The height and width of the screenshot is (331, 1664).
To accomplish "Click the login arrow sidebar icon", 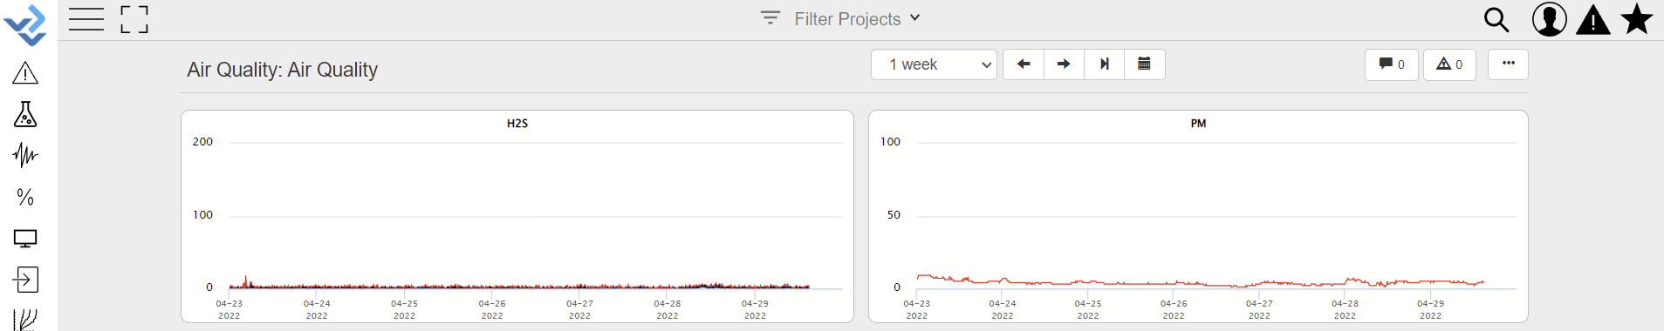I will pos(25,280).
